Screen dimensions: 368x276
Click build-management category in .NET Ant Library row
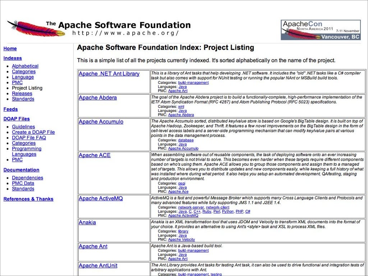coord(193,83)
